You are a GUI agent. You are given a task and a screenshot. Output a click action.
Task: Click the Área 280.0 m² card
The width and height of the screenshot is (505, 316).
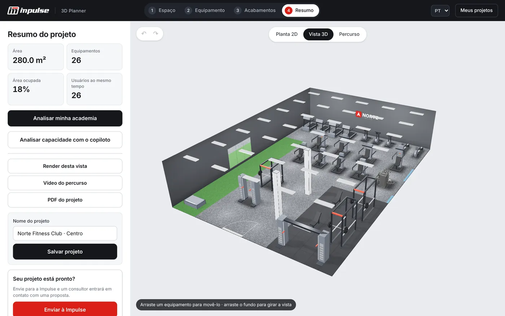[36, 57]
